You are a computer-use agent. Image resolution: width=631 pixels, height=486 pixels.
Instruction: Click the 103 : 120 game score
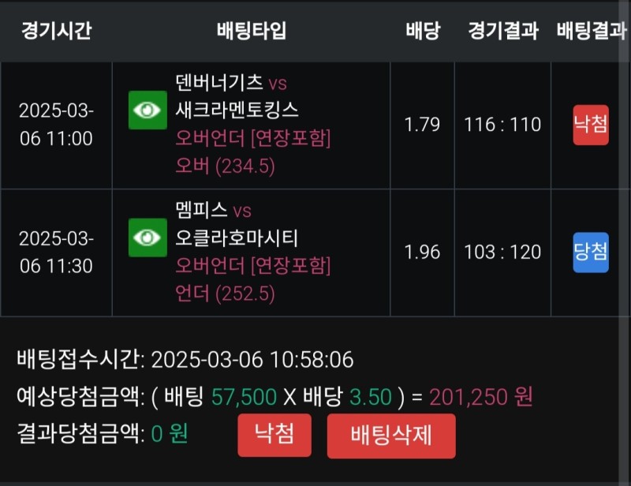pyautogui.click(x=504, y=252)
